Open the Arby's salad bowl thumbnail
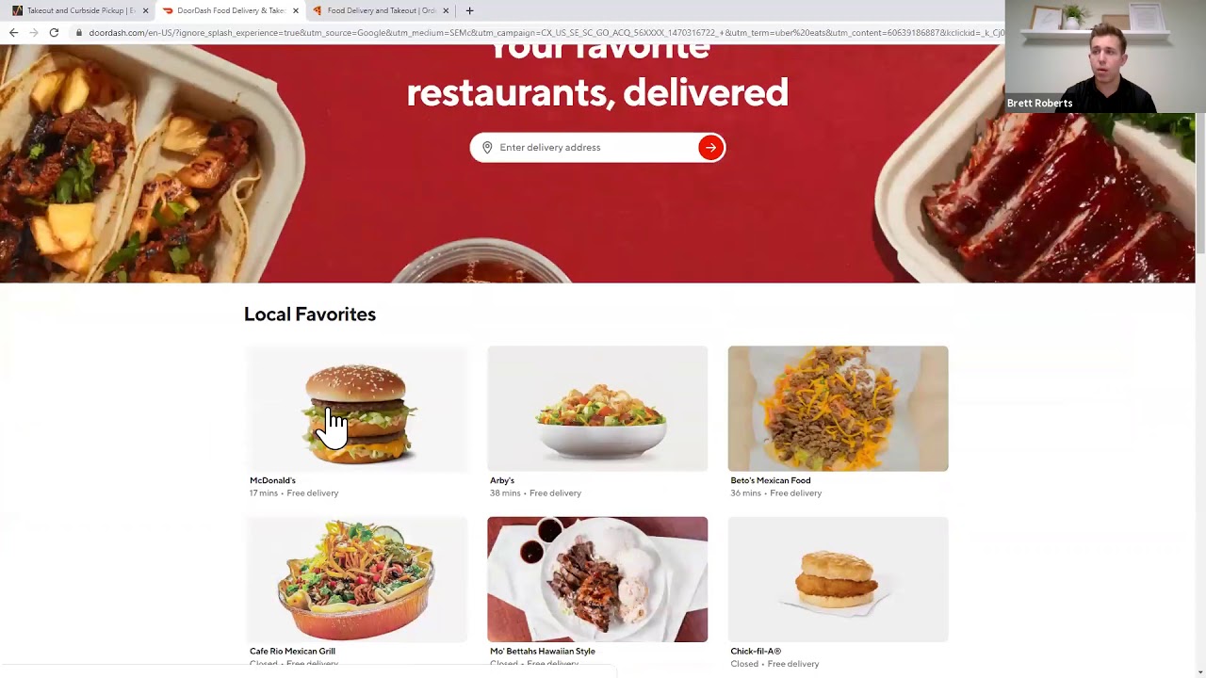The width and height of the screenshot is (1206, 678). (x=597, y=409)
